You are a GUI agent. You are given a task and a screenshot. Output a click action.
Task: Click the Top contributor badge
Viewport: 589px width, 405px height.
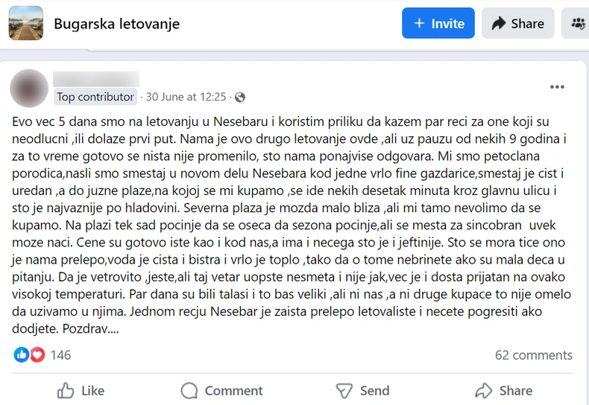95,98
